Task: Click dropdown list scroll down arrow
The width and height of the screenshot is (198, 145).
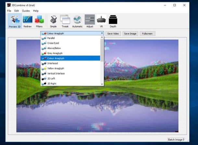Action: tap(102, 84)
